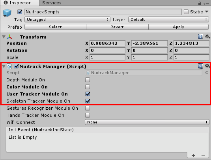The width and height of the screenshot is (211, 160).
Task: Toggle the Static checkbox
Action: click(186, 12)
